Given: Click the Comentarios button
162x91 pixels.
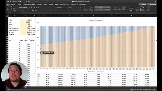Looking at the screenshot, I should (152, 5).
